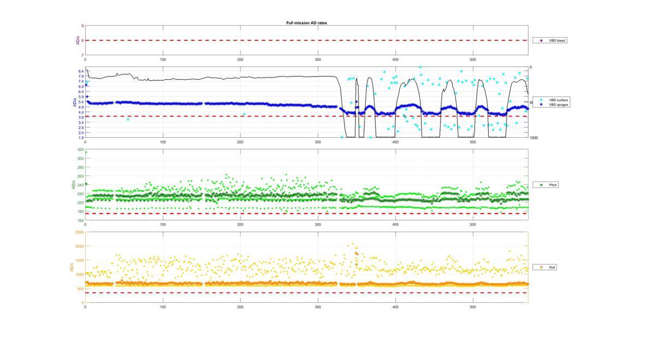The height and width of the screenshot is (340, 656).
Task: Click the red dashed threshold line in VBD bleed plot
Action: pos(307,40)
